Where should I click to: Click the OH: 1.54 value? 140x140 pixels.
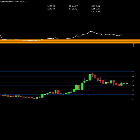[x=96, y=9]
